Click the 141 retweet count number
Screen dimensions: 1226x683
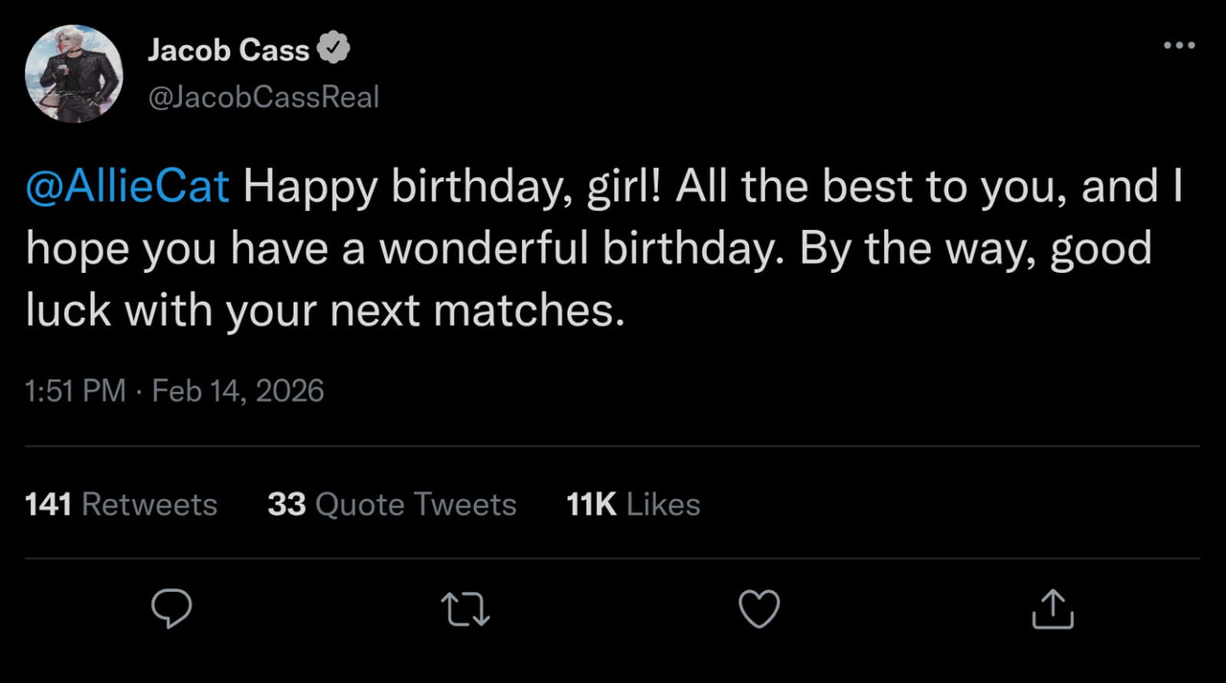(49, 504)
